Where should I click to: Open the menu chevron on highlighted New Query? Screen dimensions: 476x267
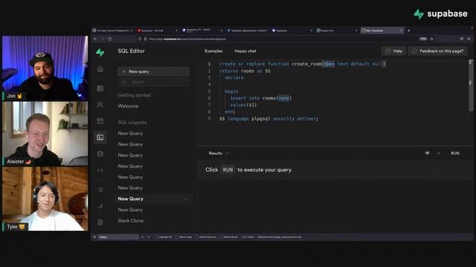186,199
